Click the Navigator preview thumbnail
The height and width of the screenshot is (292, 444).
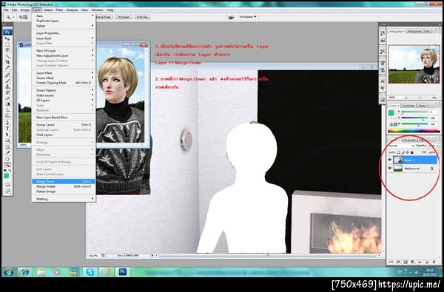(414, 64)
